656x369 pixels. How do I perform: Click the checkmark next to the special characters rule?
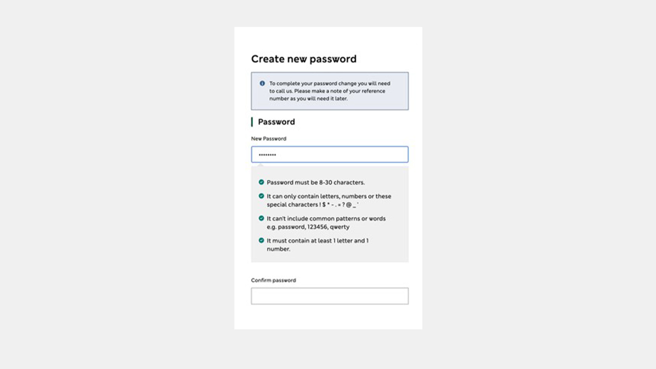point(261,196)
